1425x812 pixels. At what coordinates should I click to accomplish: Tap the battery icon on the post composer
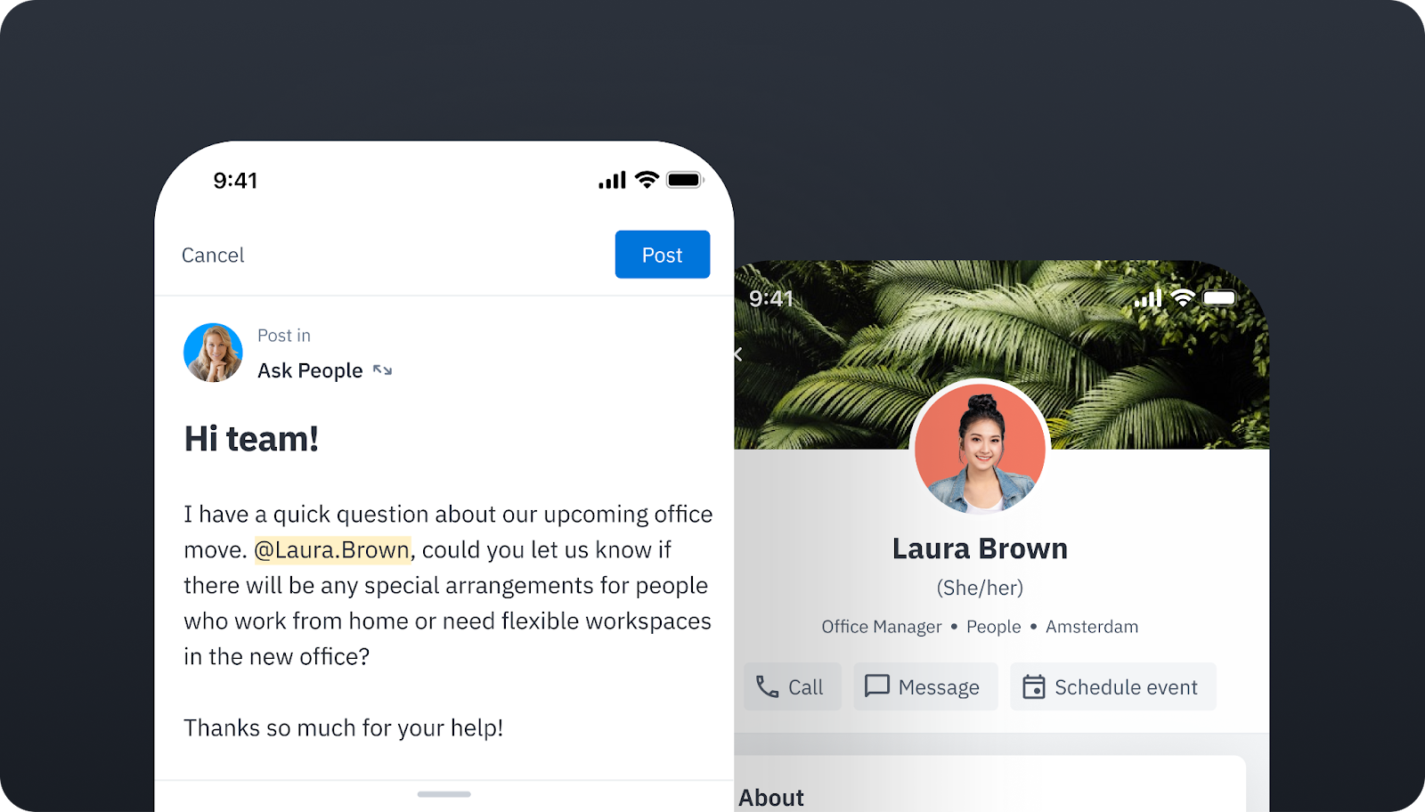point(685,180)
